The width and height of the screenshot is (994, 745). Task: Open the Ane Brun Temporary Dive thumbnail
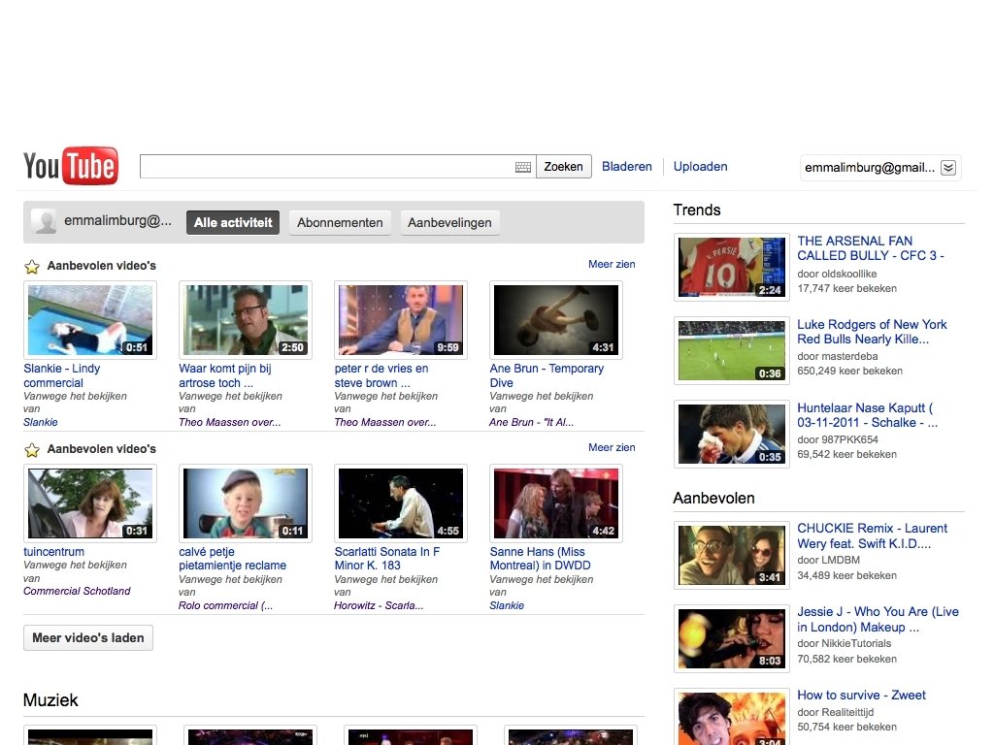point(556,320)
